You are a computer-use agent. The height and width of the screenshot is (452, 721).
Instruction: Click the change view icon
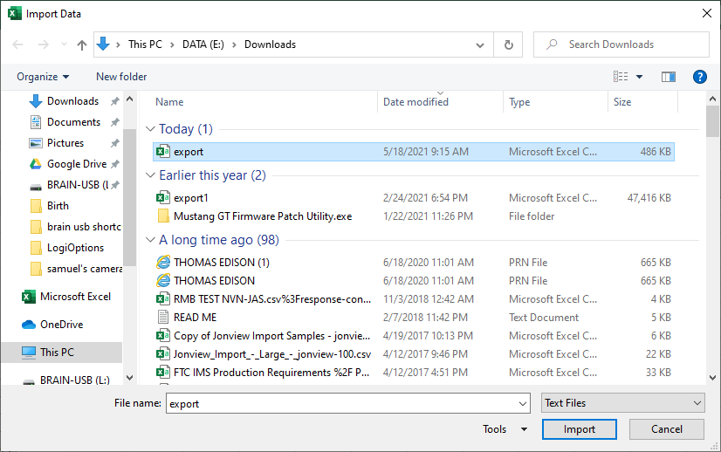[x=620, y=77]
